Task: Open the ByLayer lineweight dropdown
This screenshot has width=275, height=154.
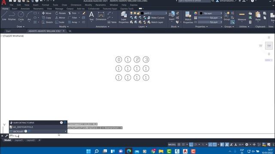Action: pos(210,18)
